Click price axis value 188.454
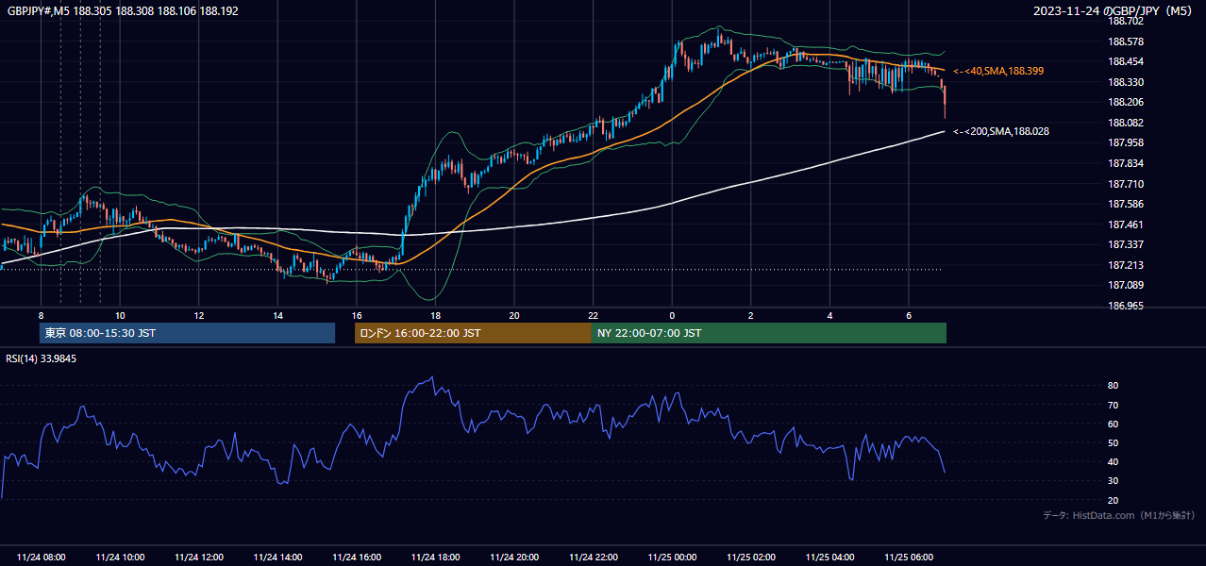 (x=1126, y=61)
